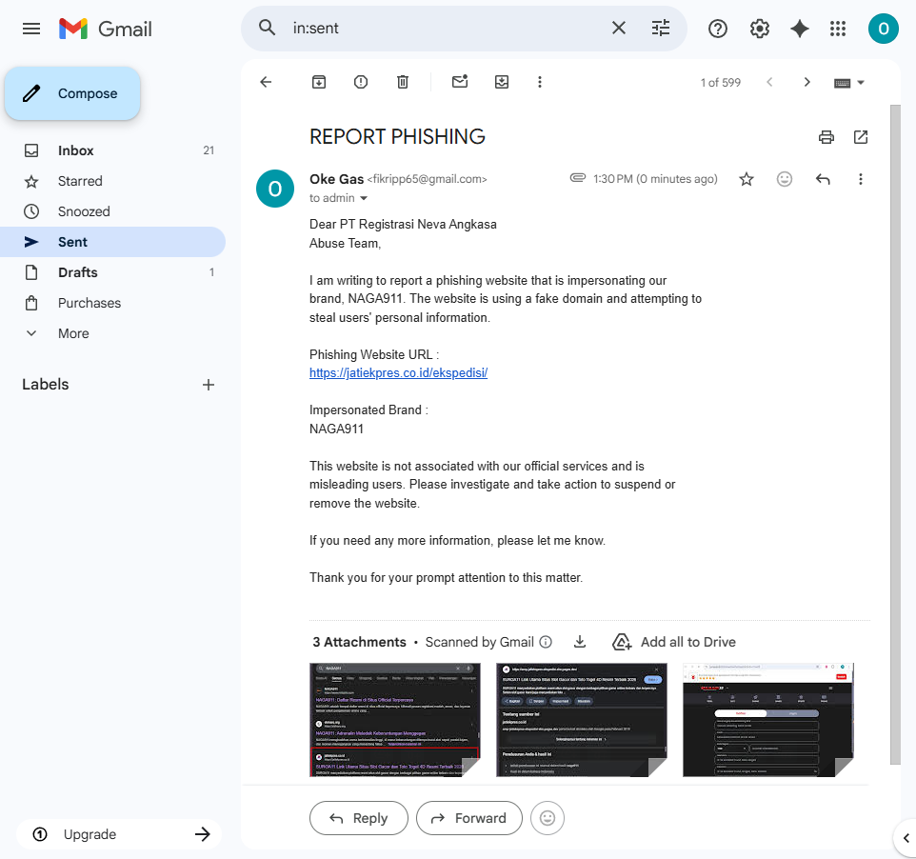The width and height of the screenshot is (916, 859).
Task: Select the Sent folder
Action: 112,242
